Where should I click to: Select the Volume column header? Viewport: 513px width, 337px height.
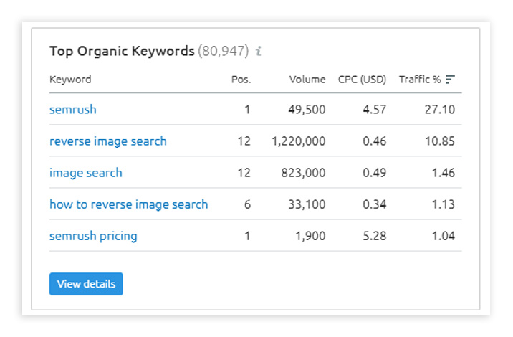(x=307, y=80)
